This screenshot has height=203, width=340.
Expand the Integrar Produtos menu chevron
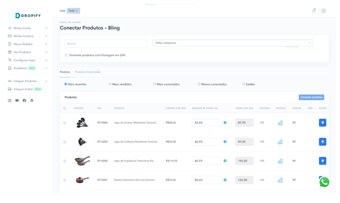pyautogui.click(x=46, y=81)
